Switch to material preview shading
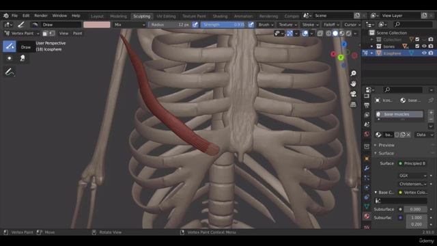The width and height of the screenshot is (437, 246). (342, 33)
